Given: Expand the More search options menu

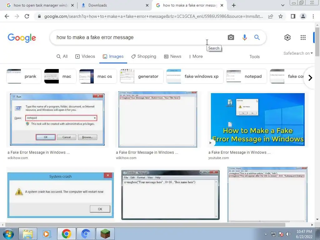Looking at the screenshot, I should click(x=196, y=57).
